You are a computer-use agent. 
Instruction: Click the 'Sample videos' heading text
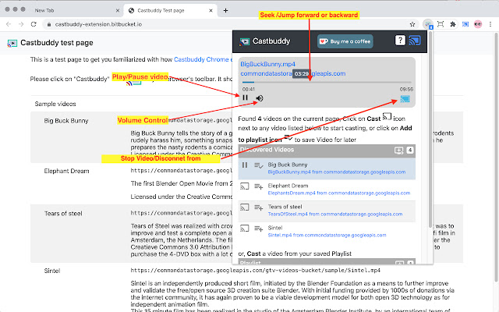pyautogui.click(x=55, y=104)
